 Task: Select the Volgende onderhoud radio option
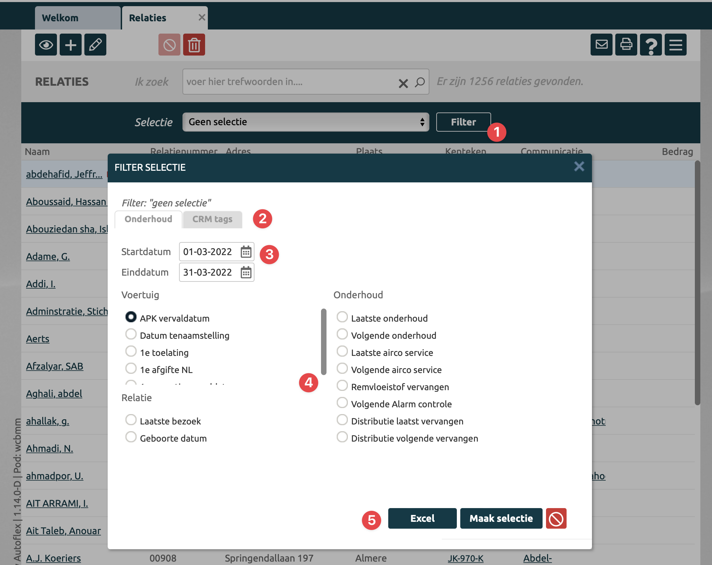pyautogui.click(x=342, y=334)
